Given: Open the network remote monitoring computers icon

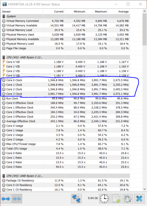Looking at the screenshot, I should pos(76,198).
